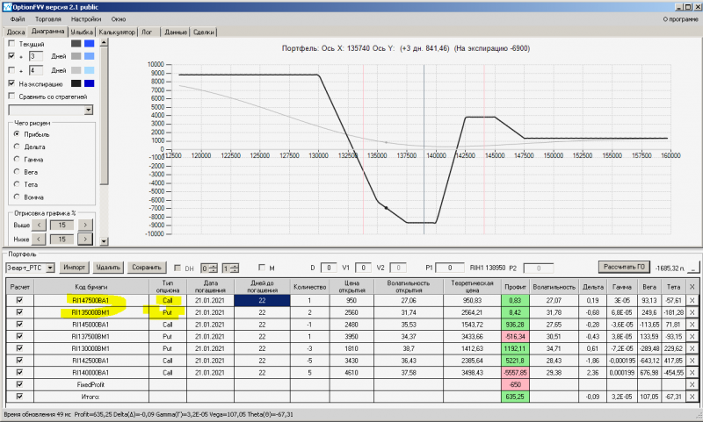The width and height of the screenshot is (703, 422).
Task: Click the X header icon in the table
Action: (692, 287)
